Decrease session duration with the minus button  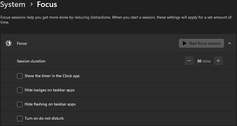click(x=189, y=61)
